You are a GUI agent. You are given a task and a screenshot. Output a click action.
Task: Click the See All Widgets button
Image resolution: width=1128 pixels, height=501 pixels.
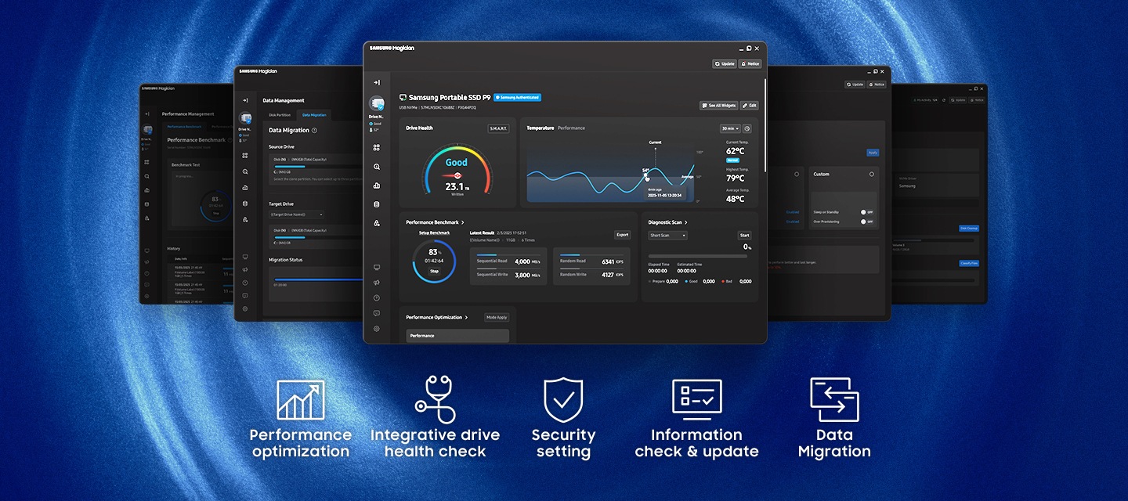(x=719, y=105)
